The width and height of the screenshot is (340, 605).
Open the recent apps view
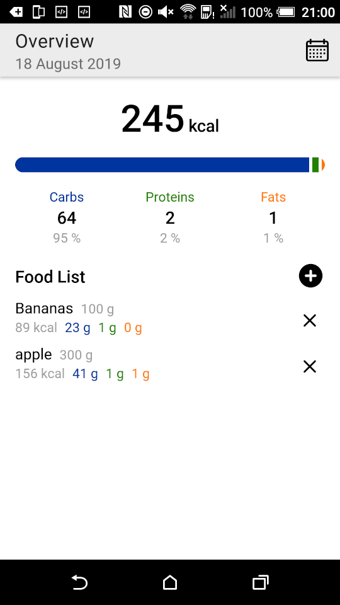[x=260, y=582]
